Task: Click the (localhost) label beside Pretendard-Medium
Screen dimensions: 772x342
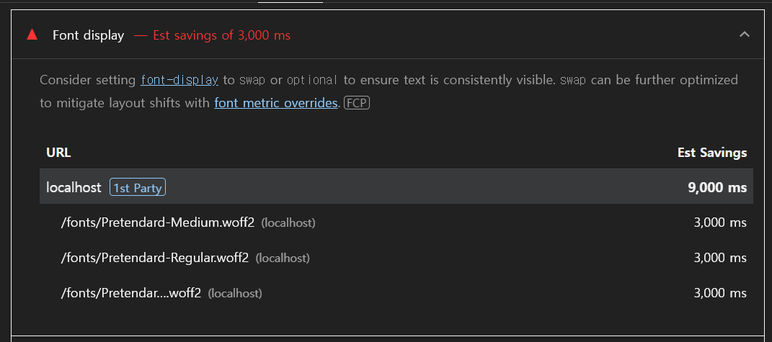Action: (288, 223)
